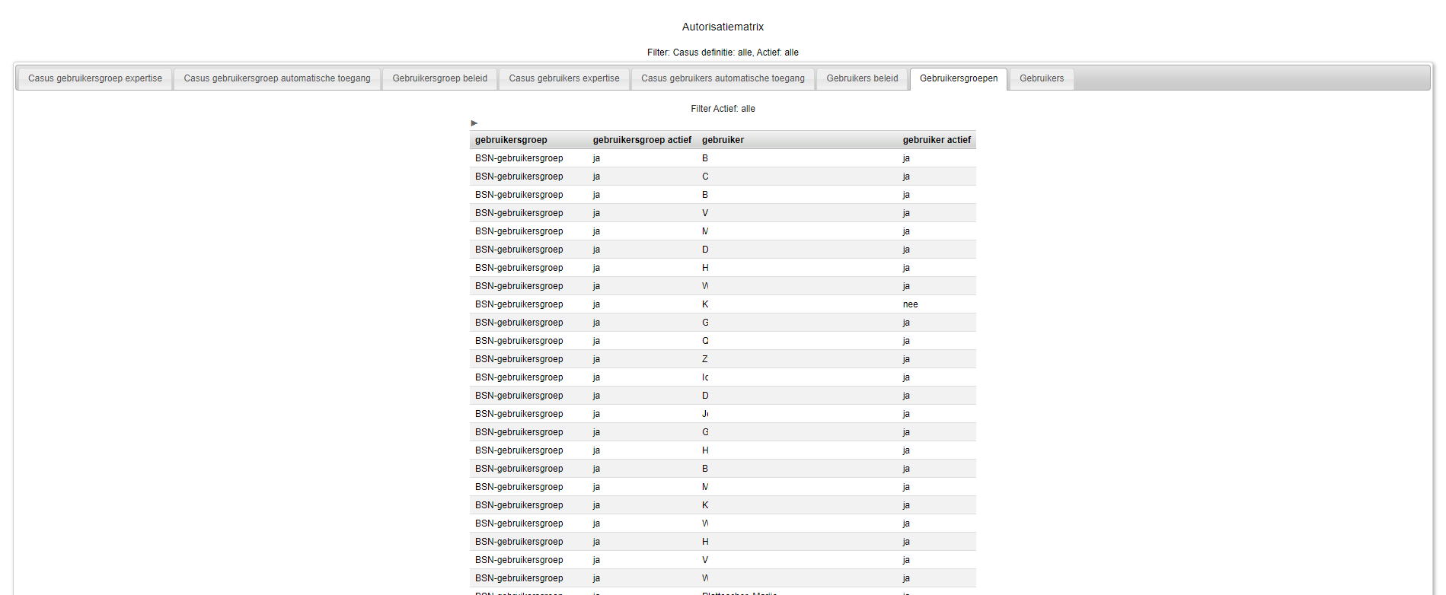Click the 'Filter Actief: alle' text
The image size is (1446, 595).
tap(723, 109)
